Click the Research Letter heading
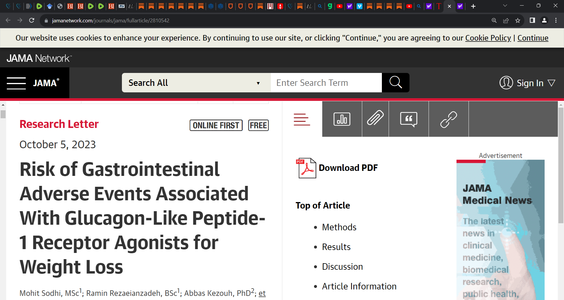The image size is (564, 300). (59, 124)
